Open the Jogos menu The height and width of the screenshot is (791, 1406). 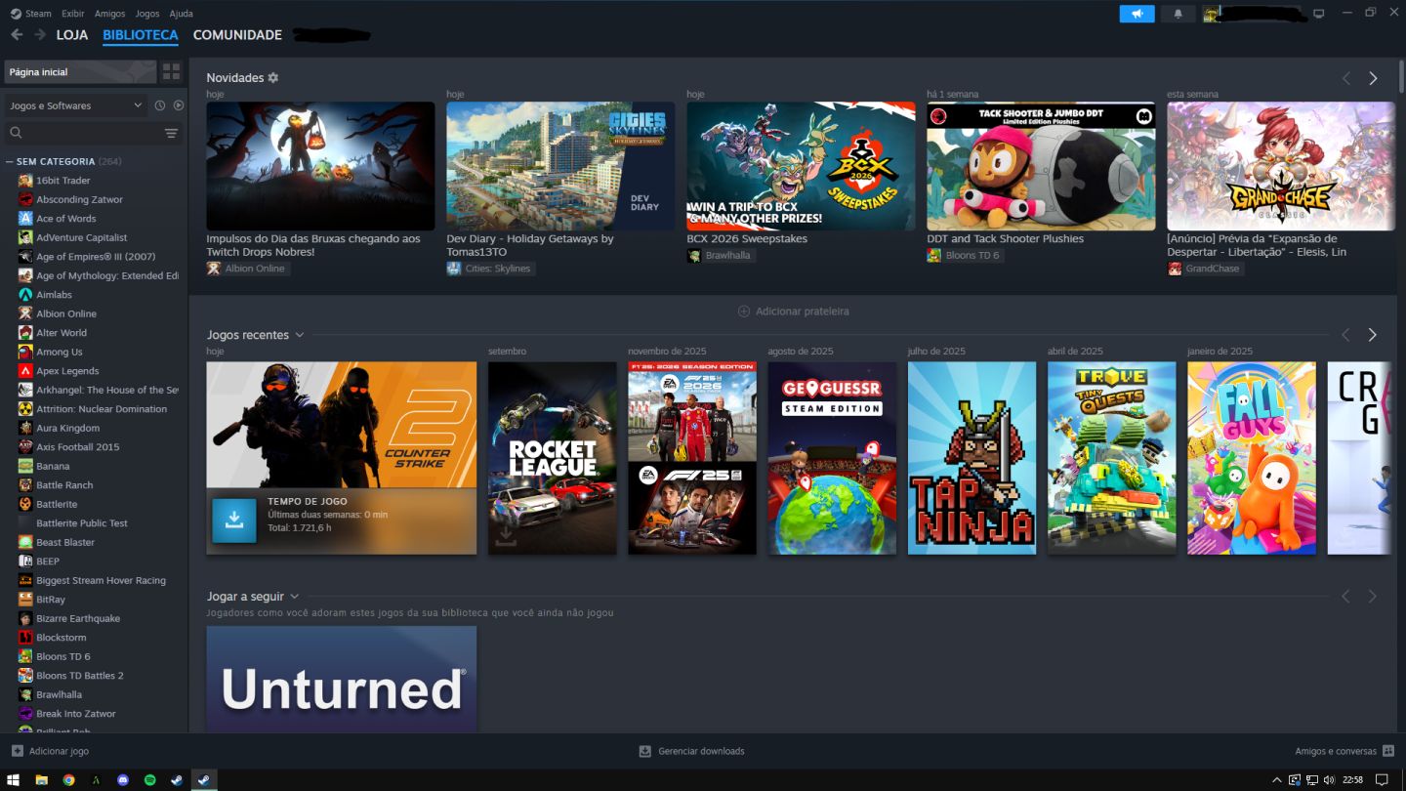click(147, 14)
